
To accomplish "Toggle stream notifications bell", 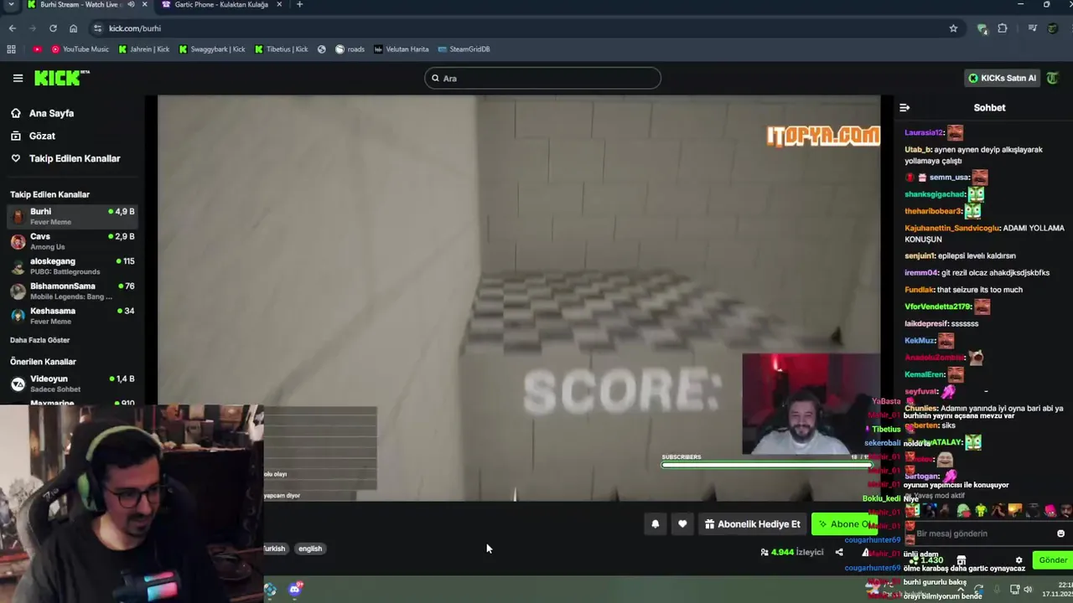I will pos(655,524).
